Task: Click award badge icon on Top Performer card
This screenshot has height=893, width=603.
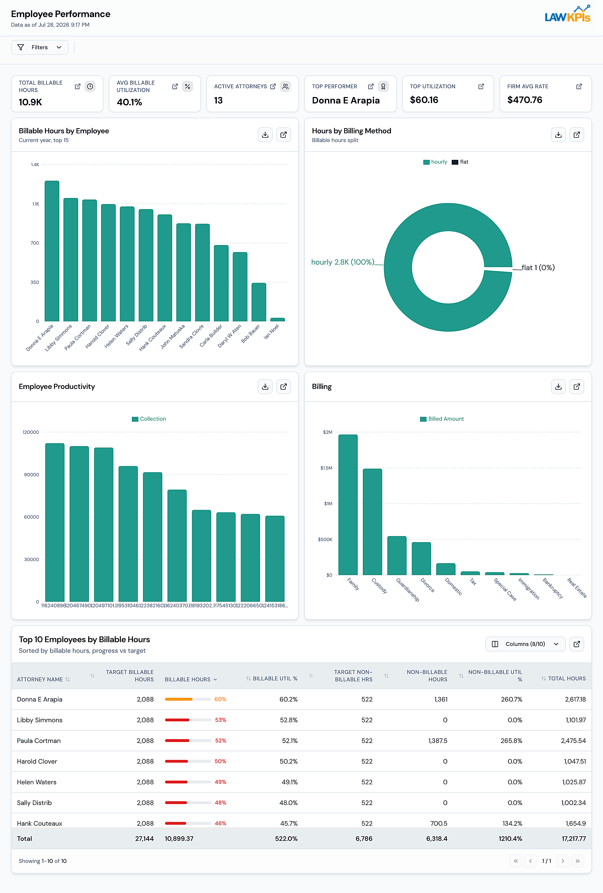Action: [383, 86]
